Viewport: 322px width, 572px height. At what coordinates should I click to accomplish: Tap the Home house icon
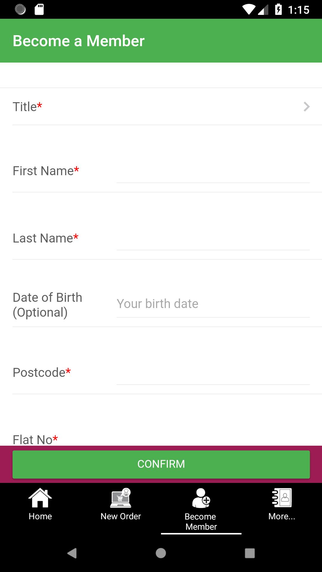(x=40, y=498)
